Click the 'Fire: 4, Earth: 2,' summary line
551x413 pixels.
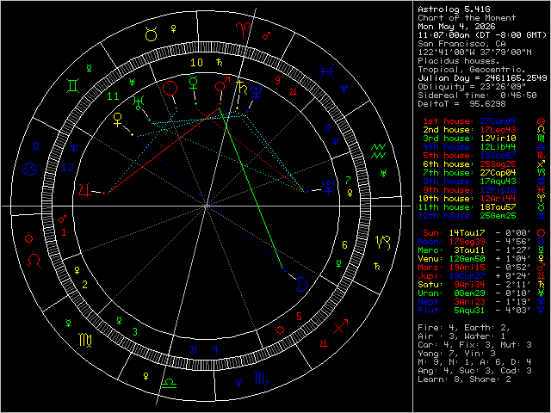(x=464, y=328)
